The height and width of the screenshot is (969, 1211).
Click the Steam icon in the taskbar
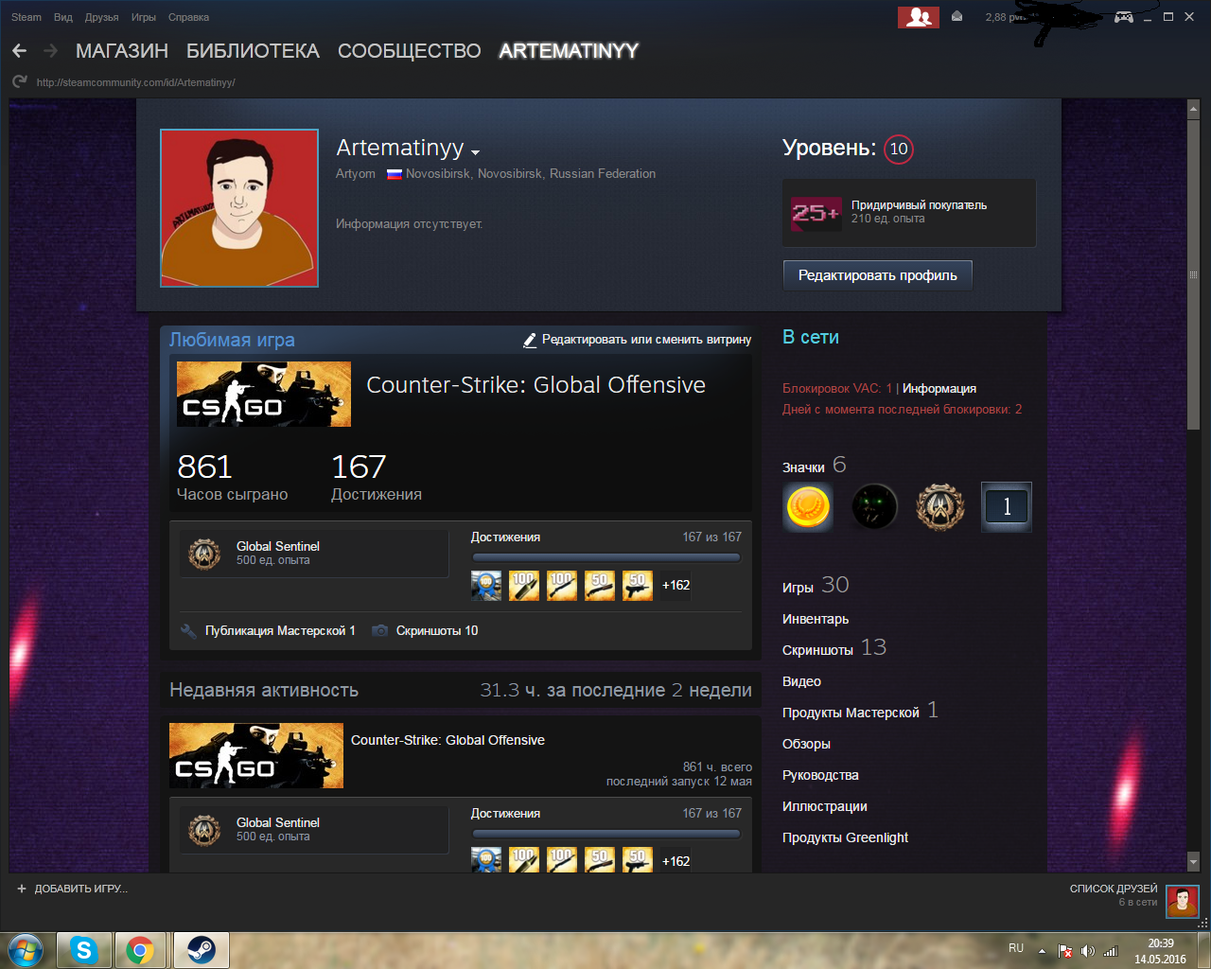[200, 950]
